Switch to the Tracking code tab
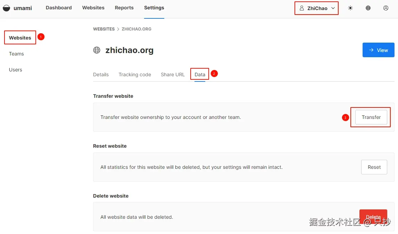 click(x=135, y=75)
